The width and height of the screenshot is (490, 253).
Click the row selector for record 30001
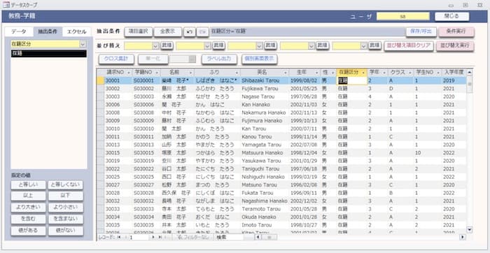tap(100, 80)
